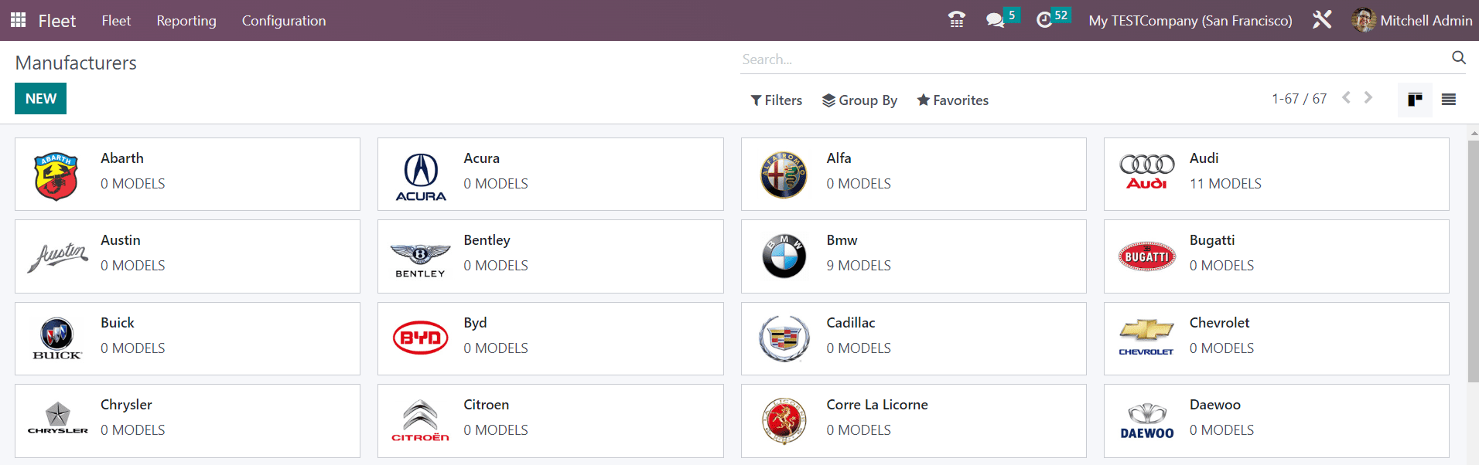The height and width of the screenshot is (465, 1479).
Task: Open the Fleet menu item
Action: [x=116, y=21]
